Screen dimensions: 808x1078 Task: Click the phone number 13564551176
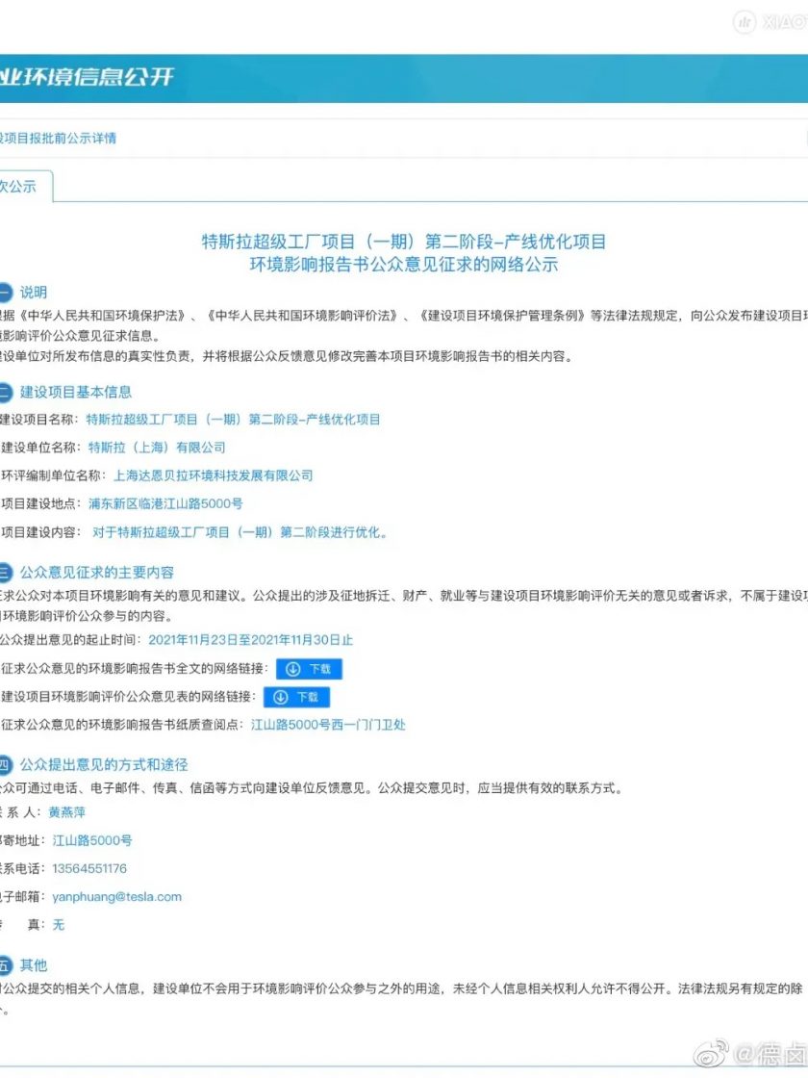(89, 868)
